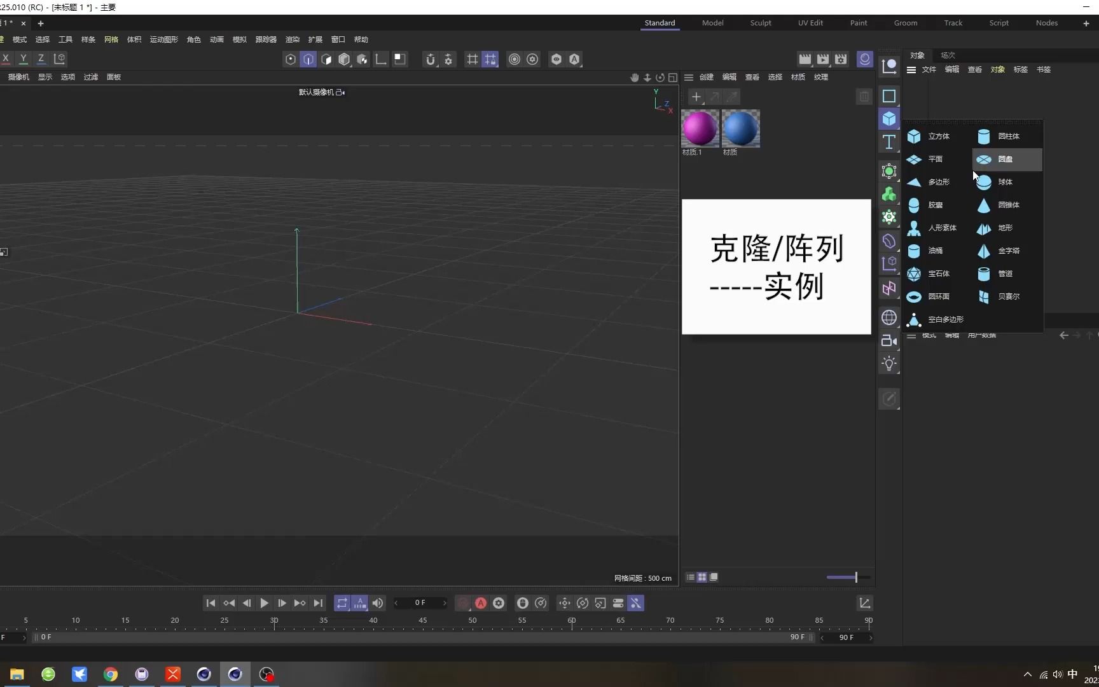Enable Autokey recording with red A button
Viewport: 1099px width, 687px height.
[480, 603]
